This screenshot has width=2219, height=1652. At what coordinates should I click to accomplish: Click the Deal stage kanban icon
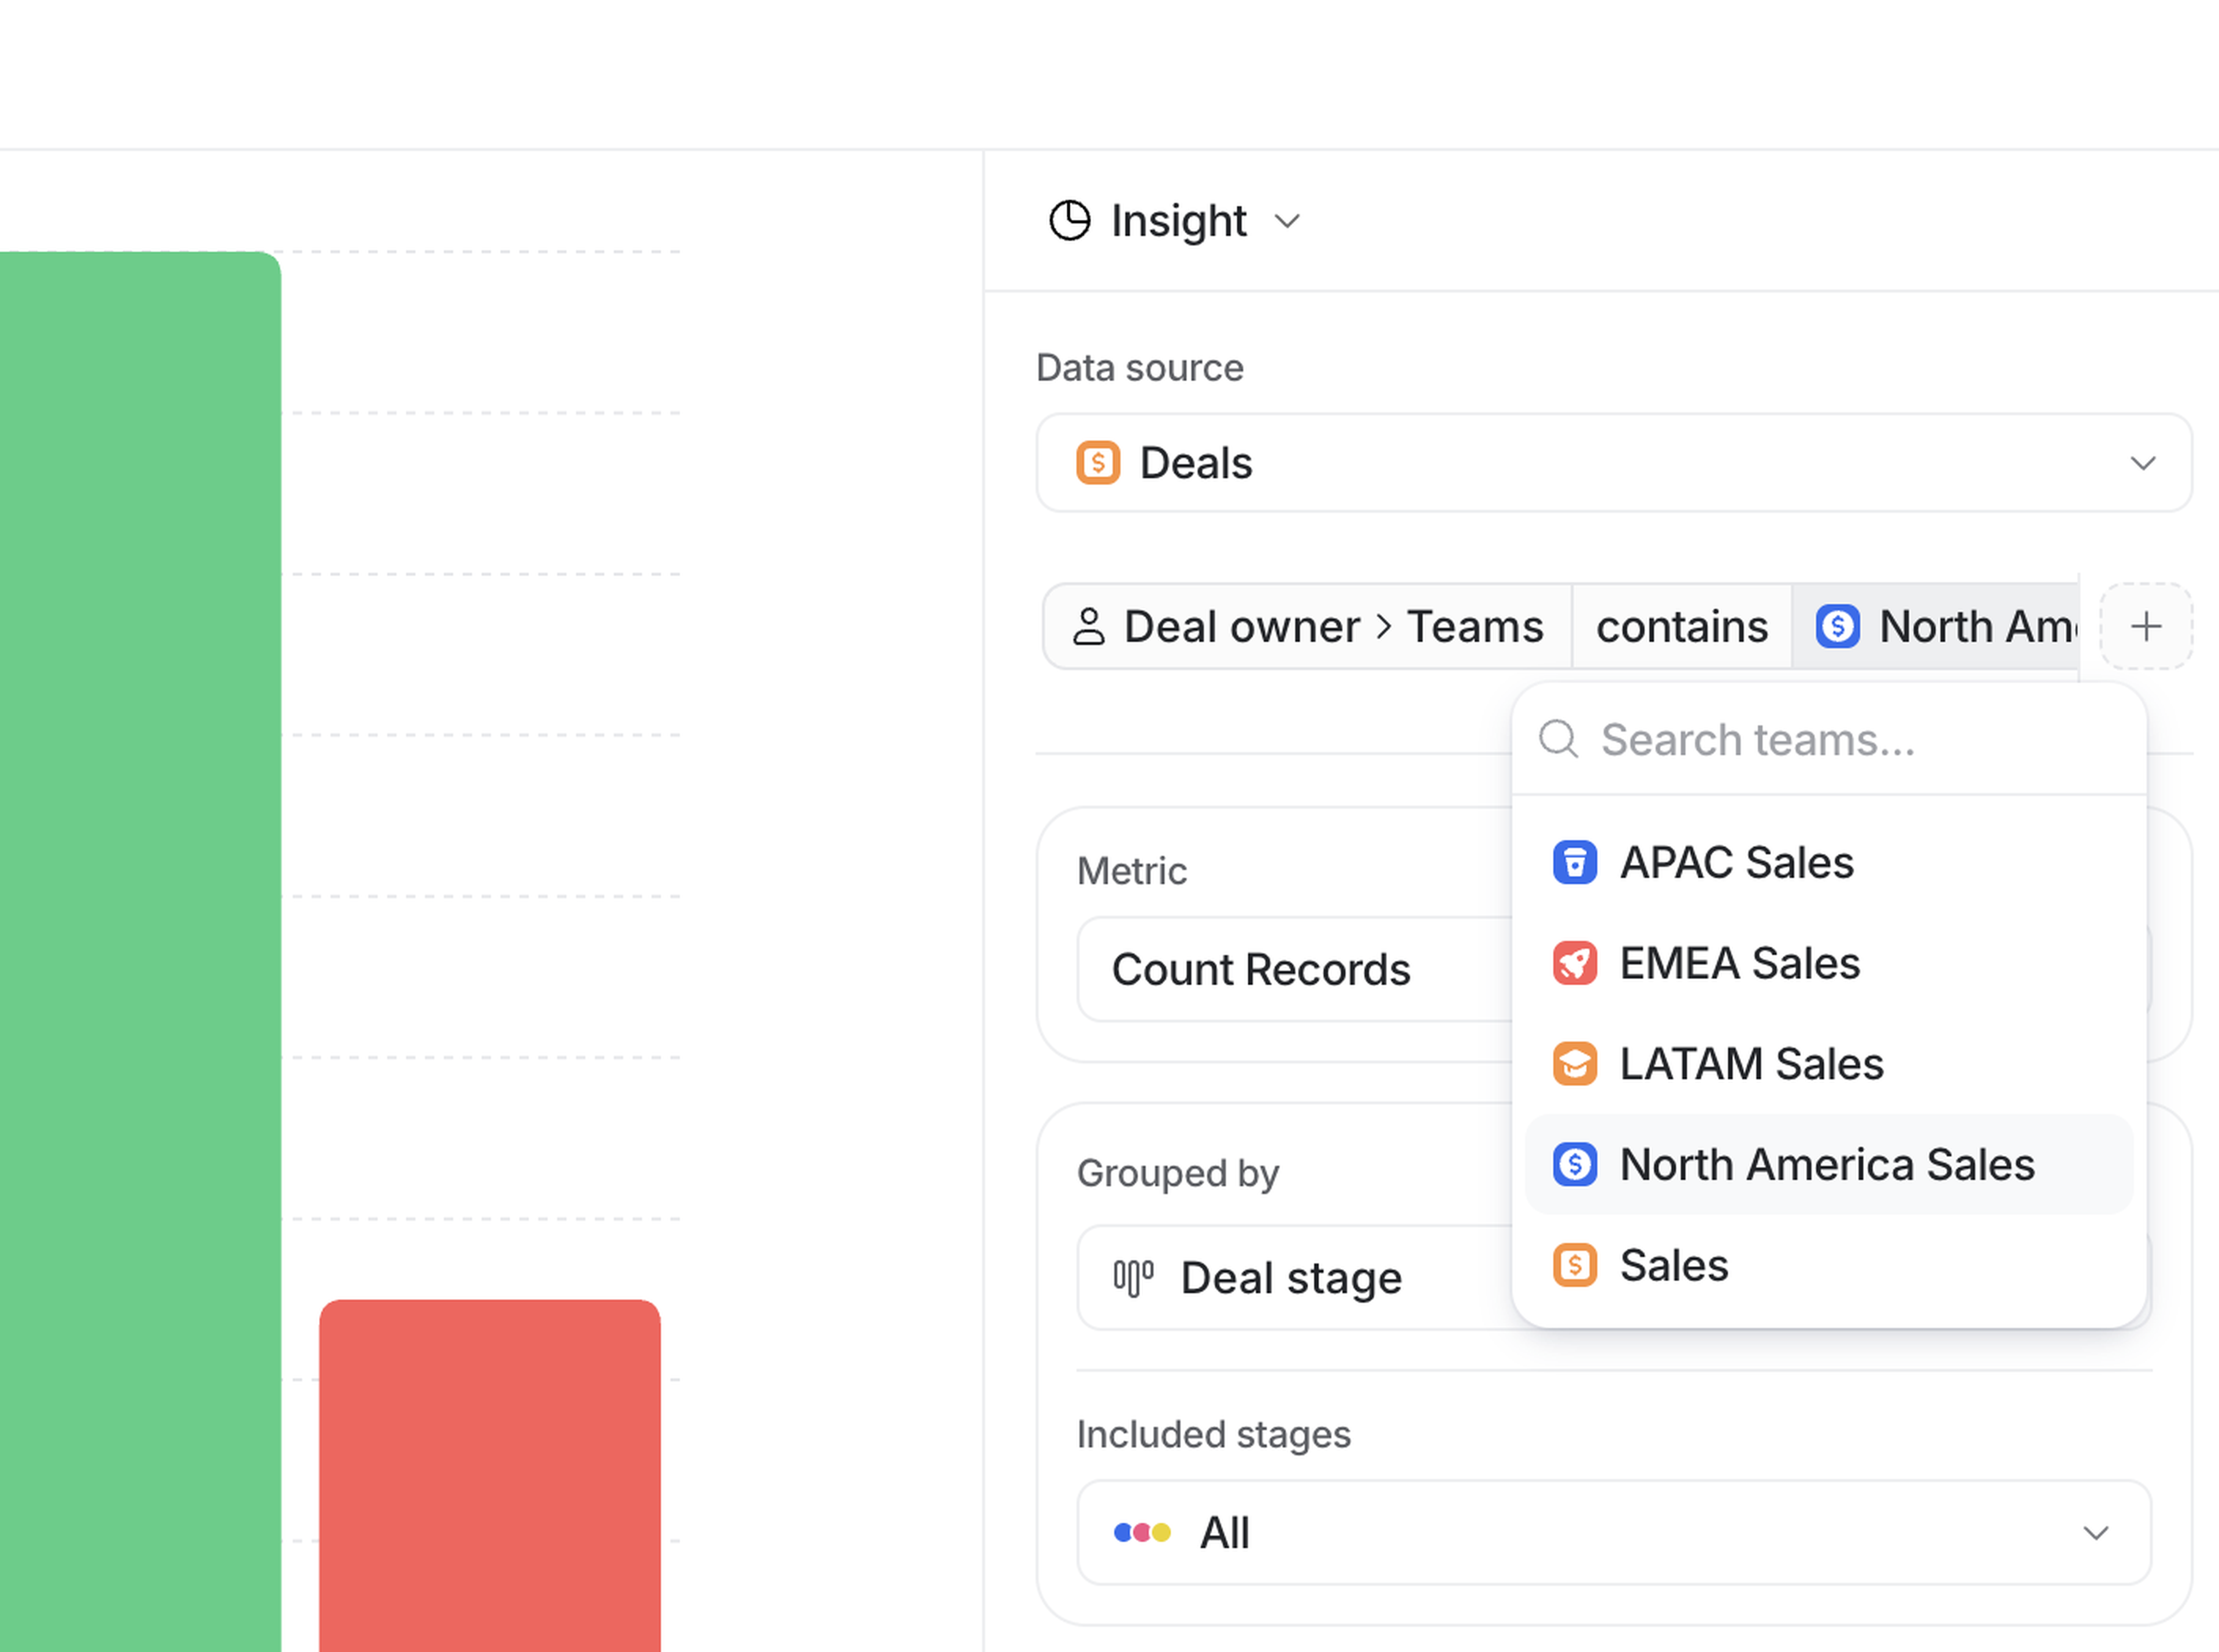[x=1133, y=1278]
